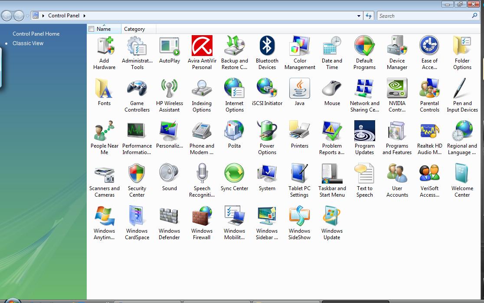Open the Sync Center icon
This screenshot has width=484, height=303.
pyautogui.click(x=234, y=174)
